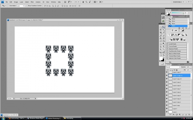Select the Brush tool

[x=164, y=36]
